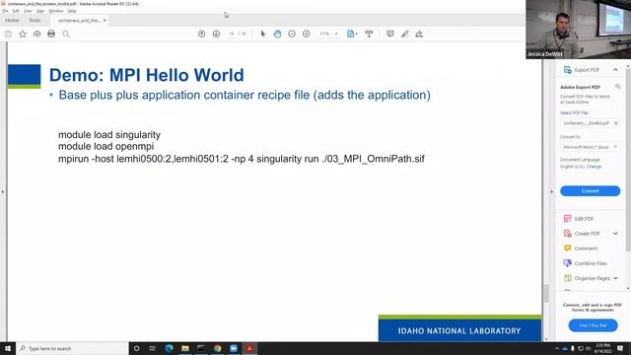Click the Change document language link
The image size is (631, 355).
[594, 167]
